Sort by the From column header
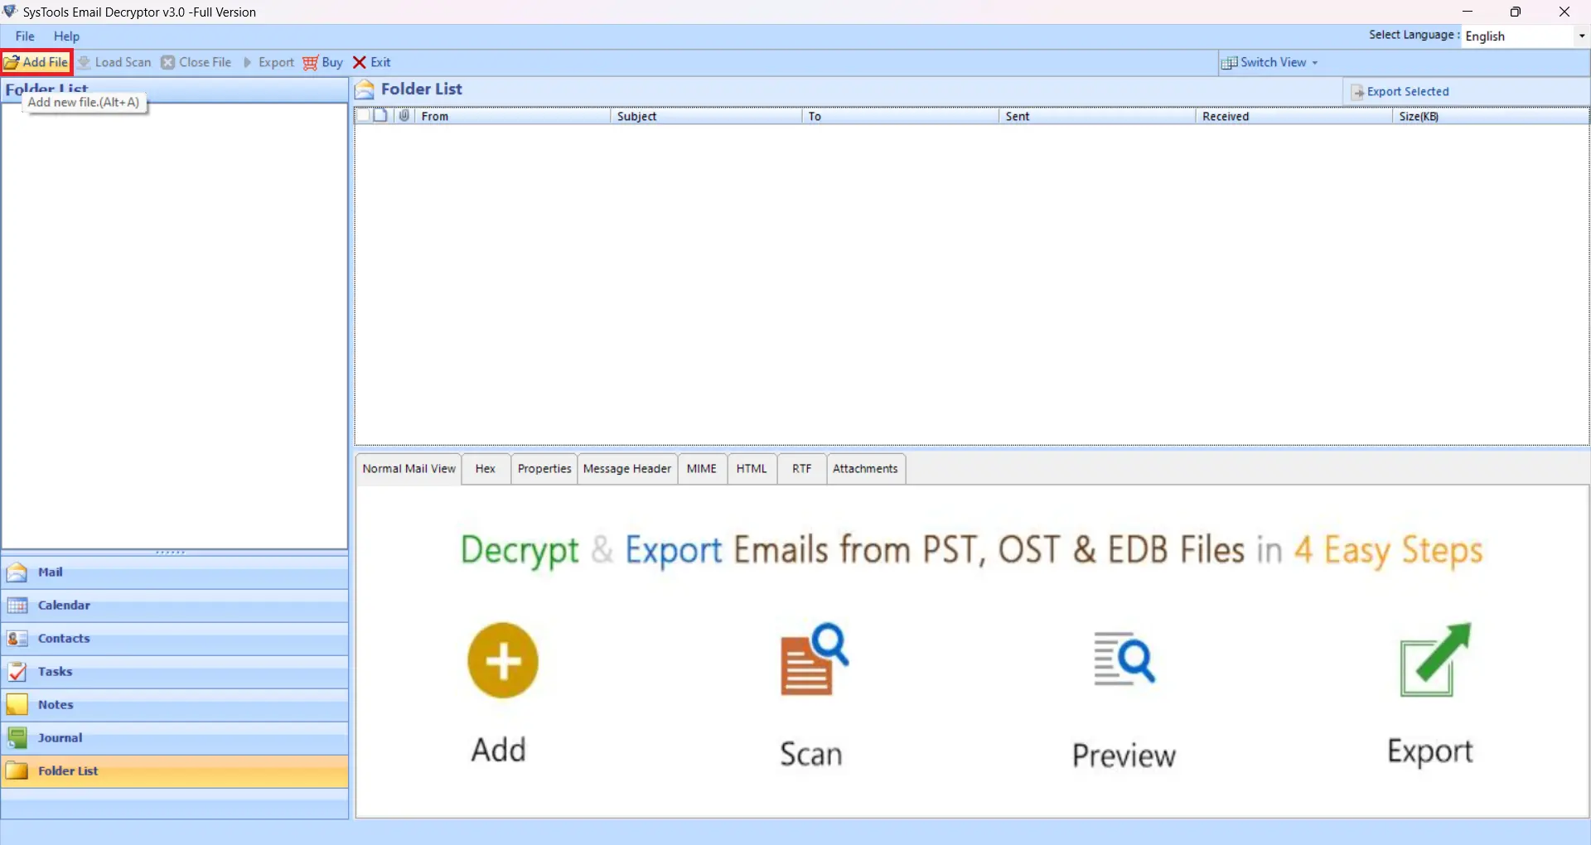The width and height of the screenshot is (1591, 845). tap(513, 116)
